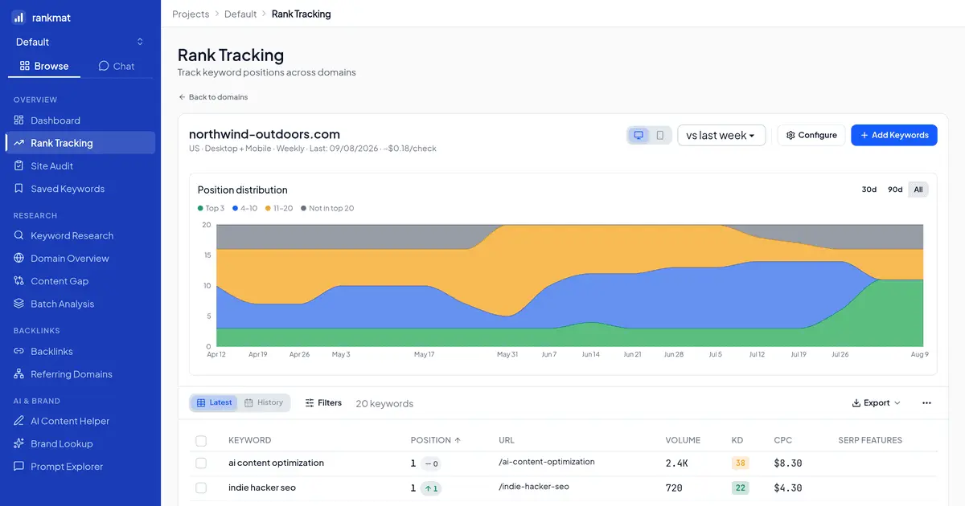This screenshot has width=965, height=506.
Task: Click the ai content optimization keyword
Action: (x=276, y=463)
